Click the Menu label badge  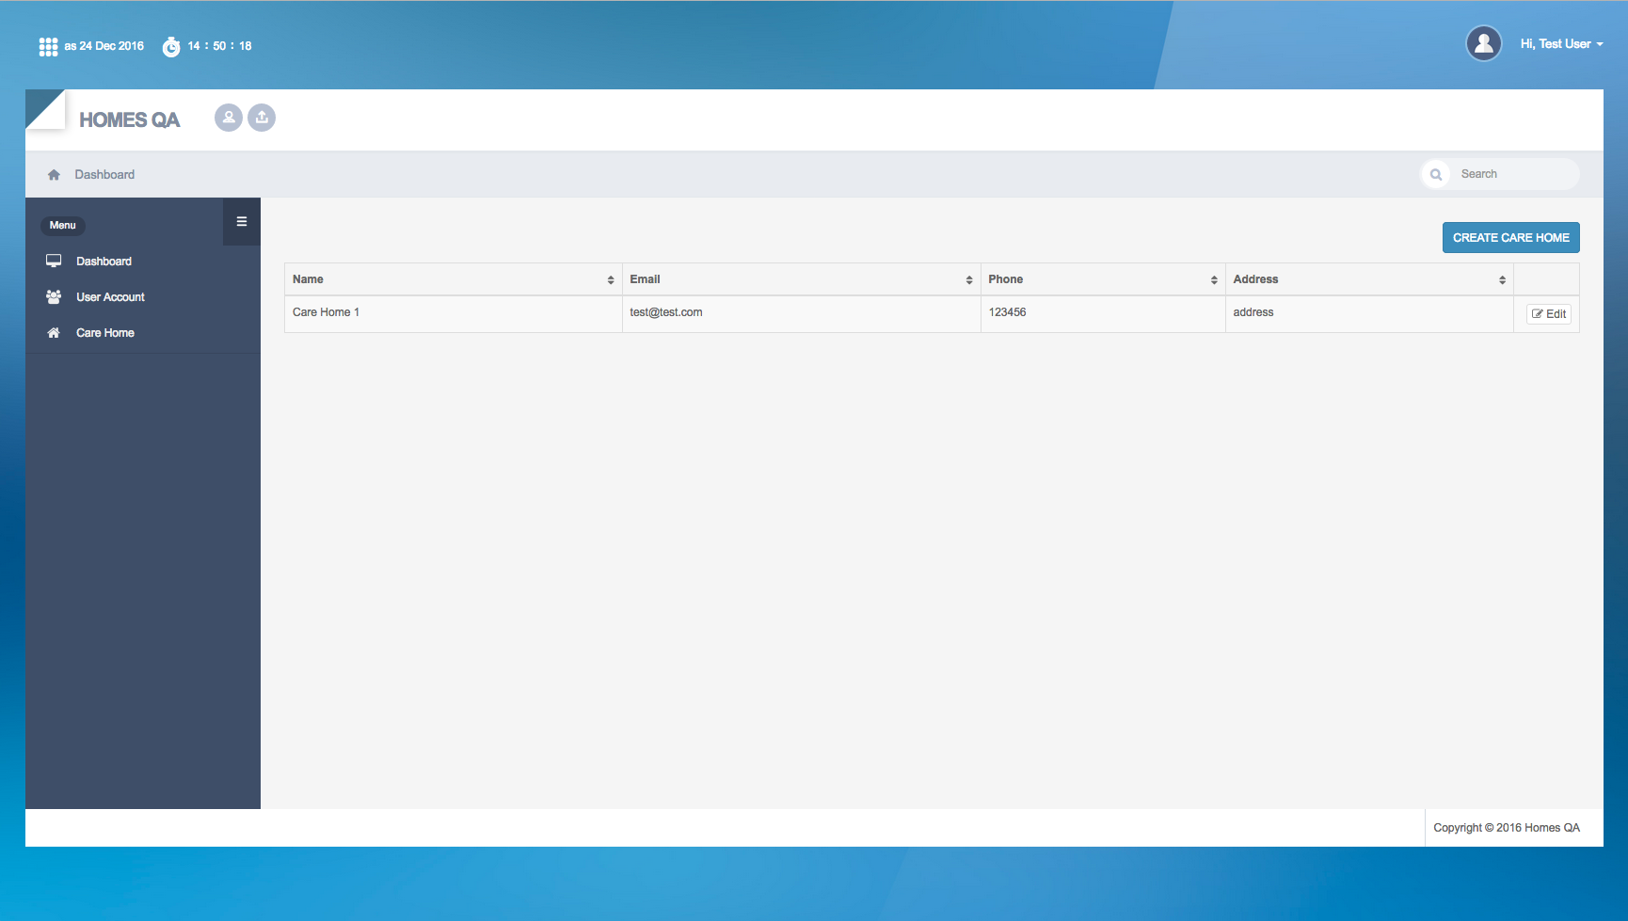[x=63, y=226]
